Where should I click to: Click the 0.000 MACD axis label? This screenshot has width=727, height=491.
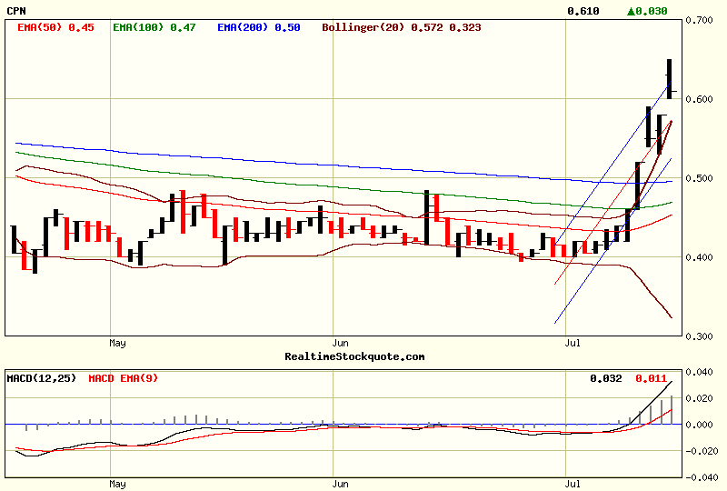pyautogui.click(x=699, y=425)
